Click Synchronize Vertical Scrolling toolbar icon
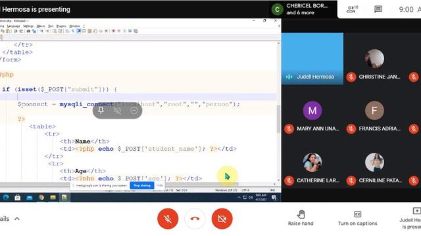Image resolution: width=421 pixels, height=236 pixels. (x=55, y=31)
